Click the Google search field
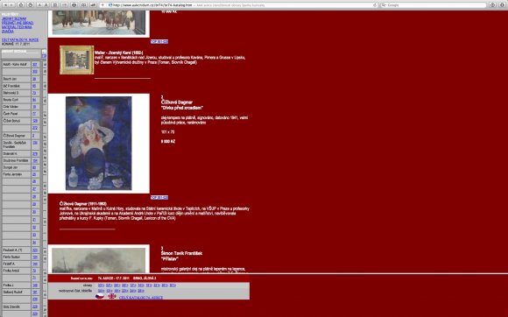Image resolution: width=508 pixels, height=317 pixels. 434,5
